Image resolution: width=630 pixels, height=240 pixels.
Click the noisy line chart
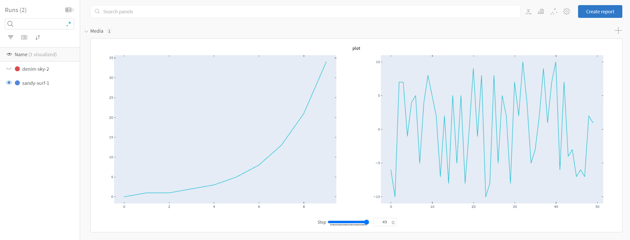(x=492, y=129)
